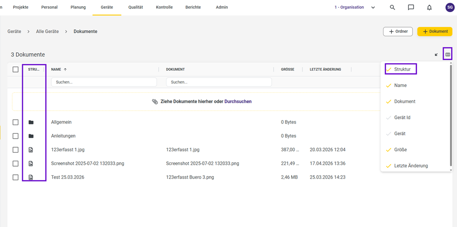Check the Test 25.03.2026 row checkbox
The image size is (457, 227).
pos(15,177)
